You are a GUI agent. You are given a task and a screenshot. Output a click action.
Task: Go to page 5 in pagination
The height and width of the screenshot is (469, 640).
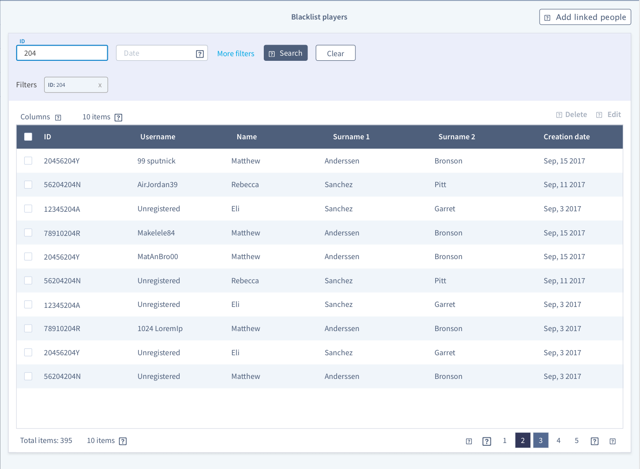tap(576, 441)
